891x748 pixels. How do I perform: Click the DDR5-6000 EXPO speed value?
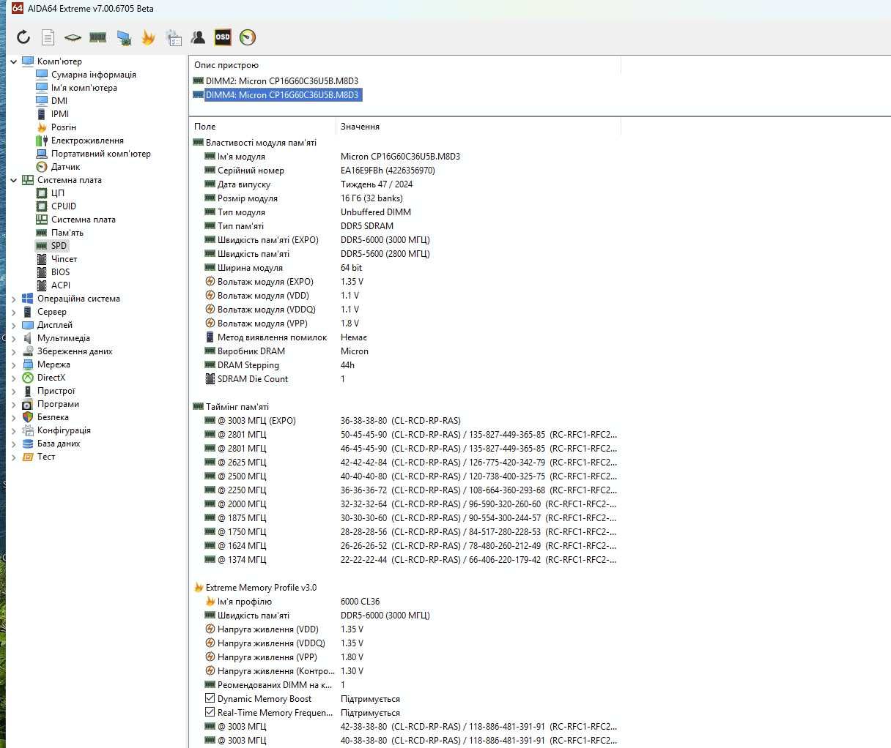click(385, 240)
